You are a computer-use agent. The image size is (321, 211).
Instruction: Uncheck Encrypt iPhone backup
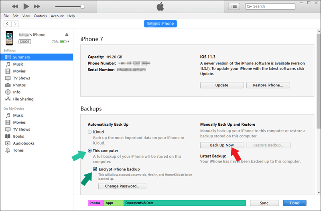95,169
